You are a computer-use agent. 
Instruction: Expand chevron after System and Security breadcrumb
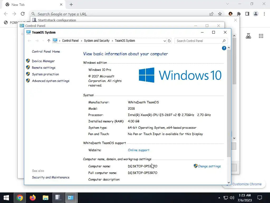pos(112,41)
